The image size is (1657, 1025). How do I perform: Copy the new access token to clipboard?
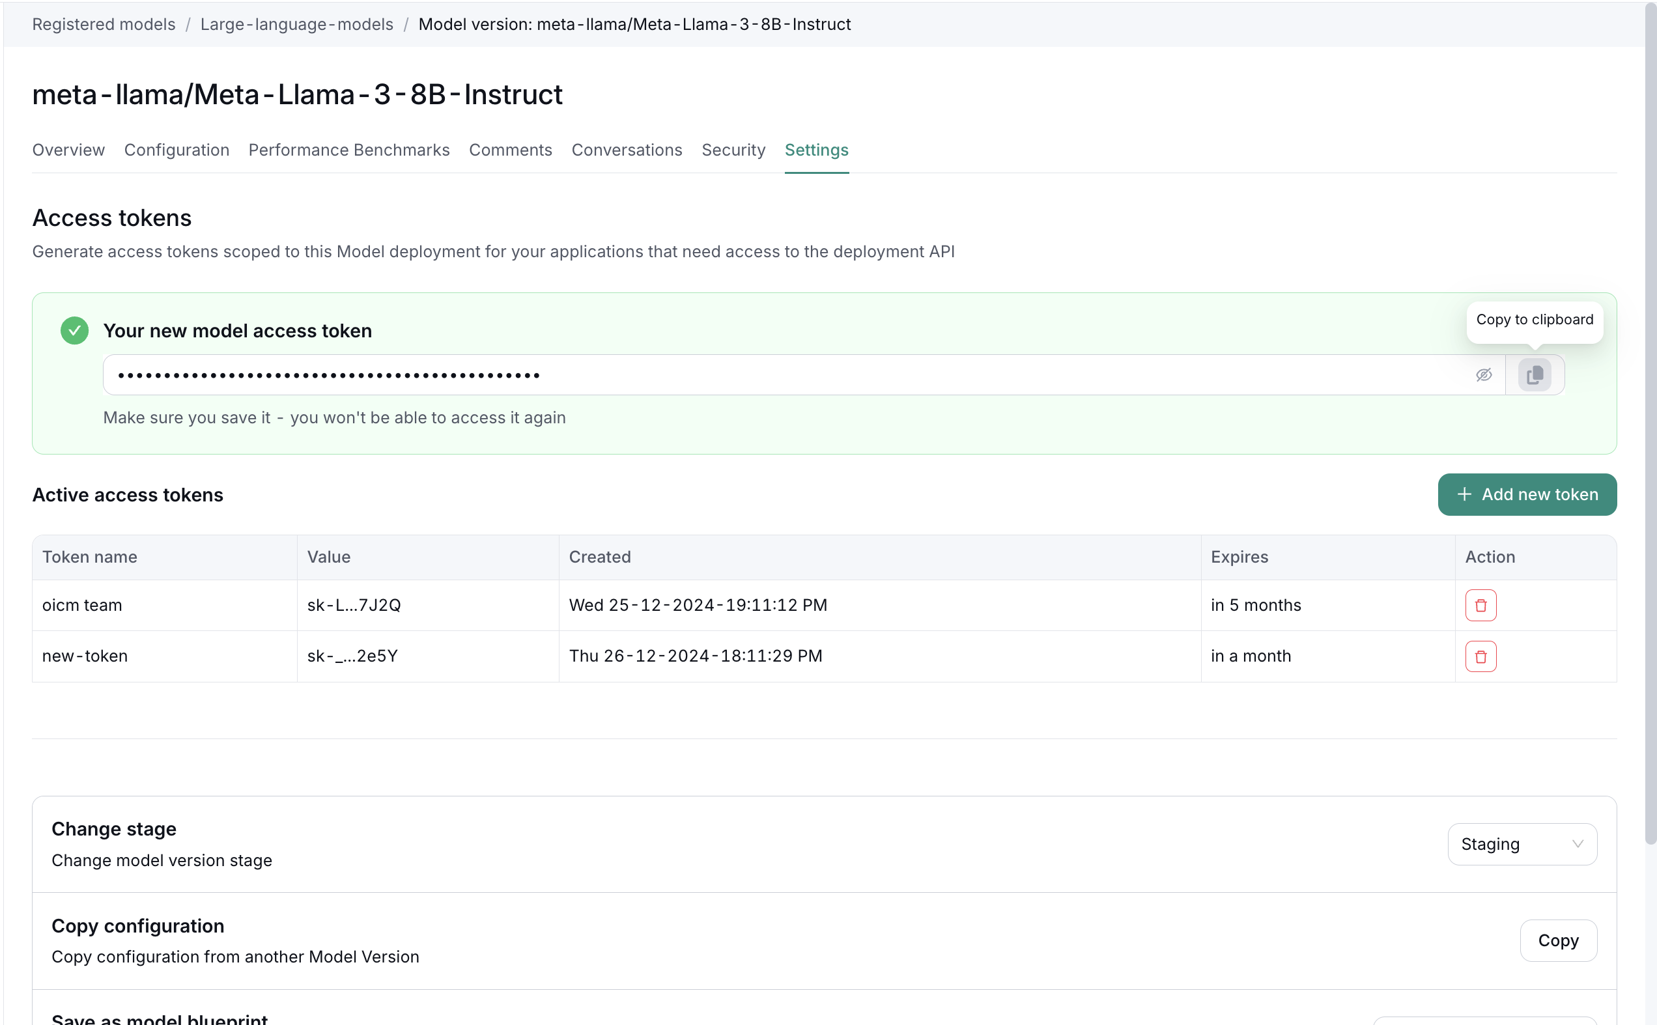(x=1535, y=375)
